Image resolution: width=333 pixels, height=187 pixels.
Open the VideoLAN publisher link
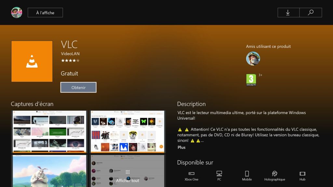pos(70,54)
